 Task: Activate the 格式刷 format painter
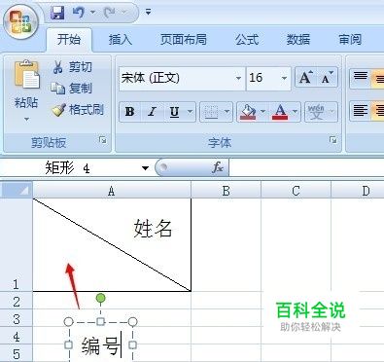pos(78,110)
